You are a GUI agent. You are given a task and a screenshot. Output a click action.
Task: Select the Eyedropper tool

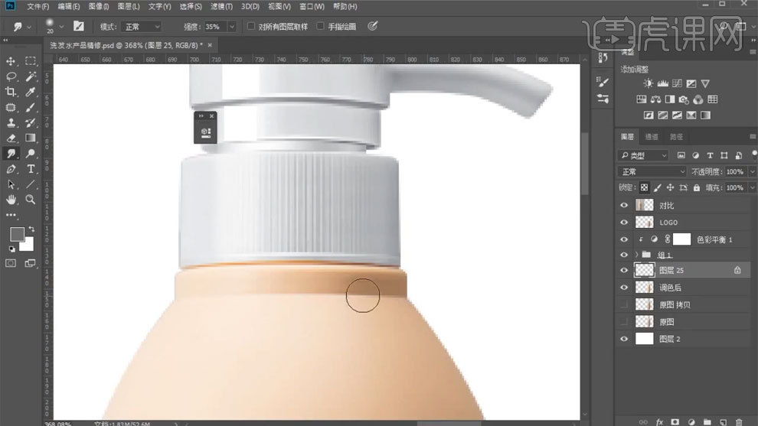31,92
